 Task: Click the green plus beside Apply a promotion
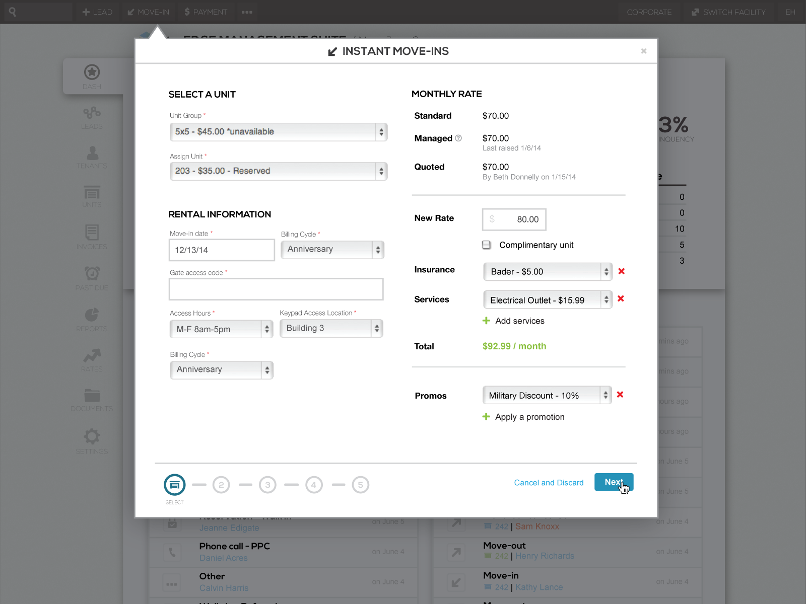486,417
